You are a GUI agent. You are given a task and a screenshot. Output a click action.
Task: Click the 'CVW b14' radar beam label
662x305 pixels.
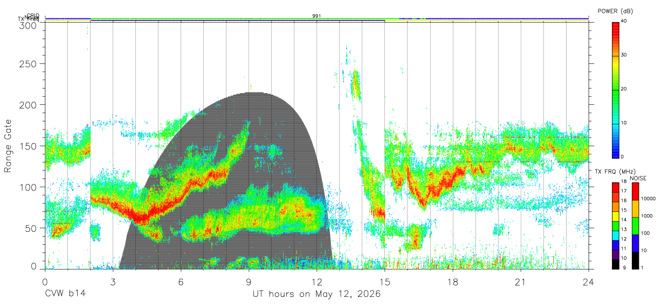click(x=65, y=294)
